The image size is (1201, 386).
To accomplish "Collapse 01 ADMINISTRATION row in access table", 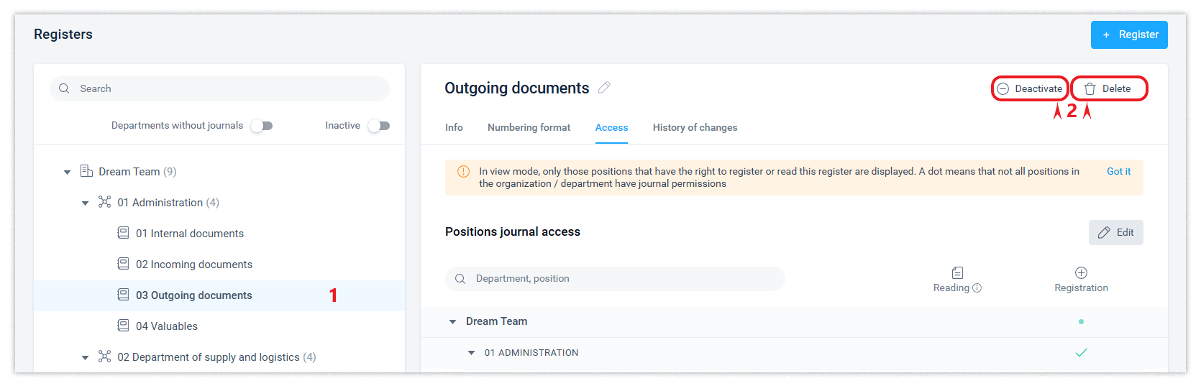I will point(471,353).
